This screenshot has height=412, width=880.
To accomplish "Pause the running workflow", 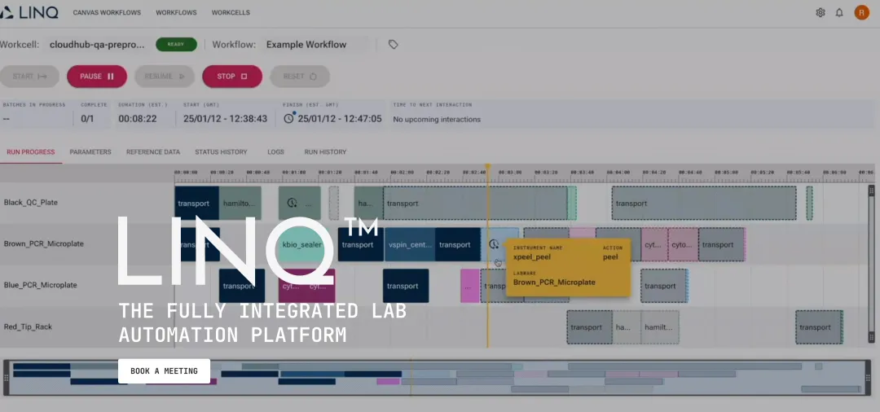I will (x=96, y=77).
